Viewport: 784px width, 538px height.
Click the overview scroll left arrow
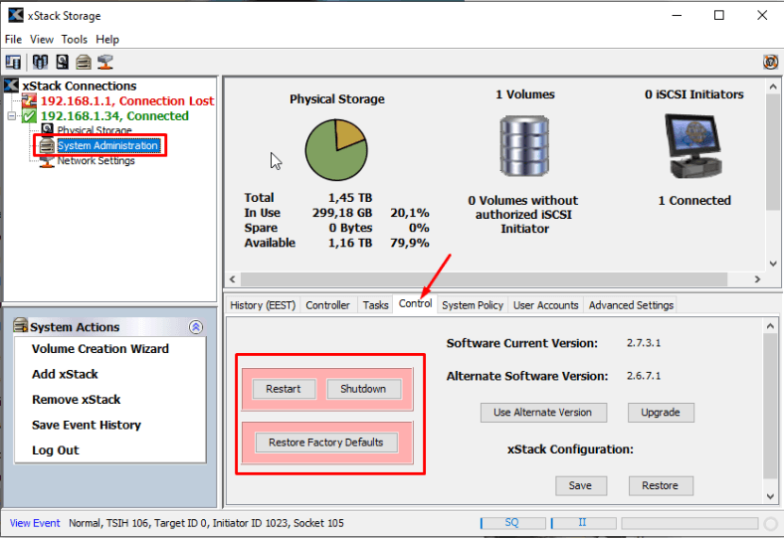(x=232, y=279)
